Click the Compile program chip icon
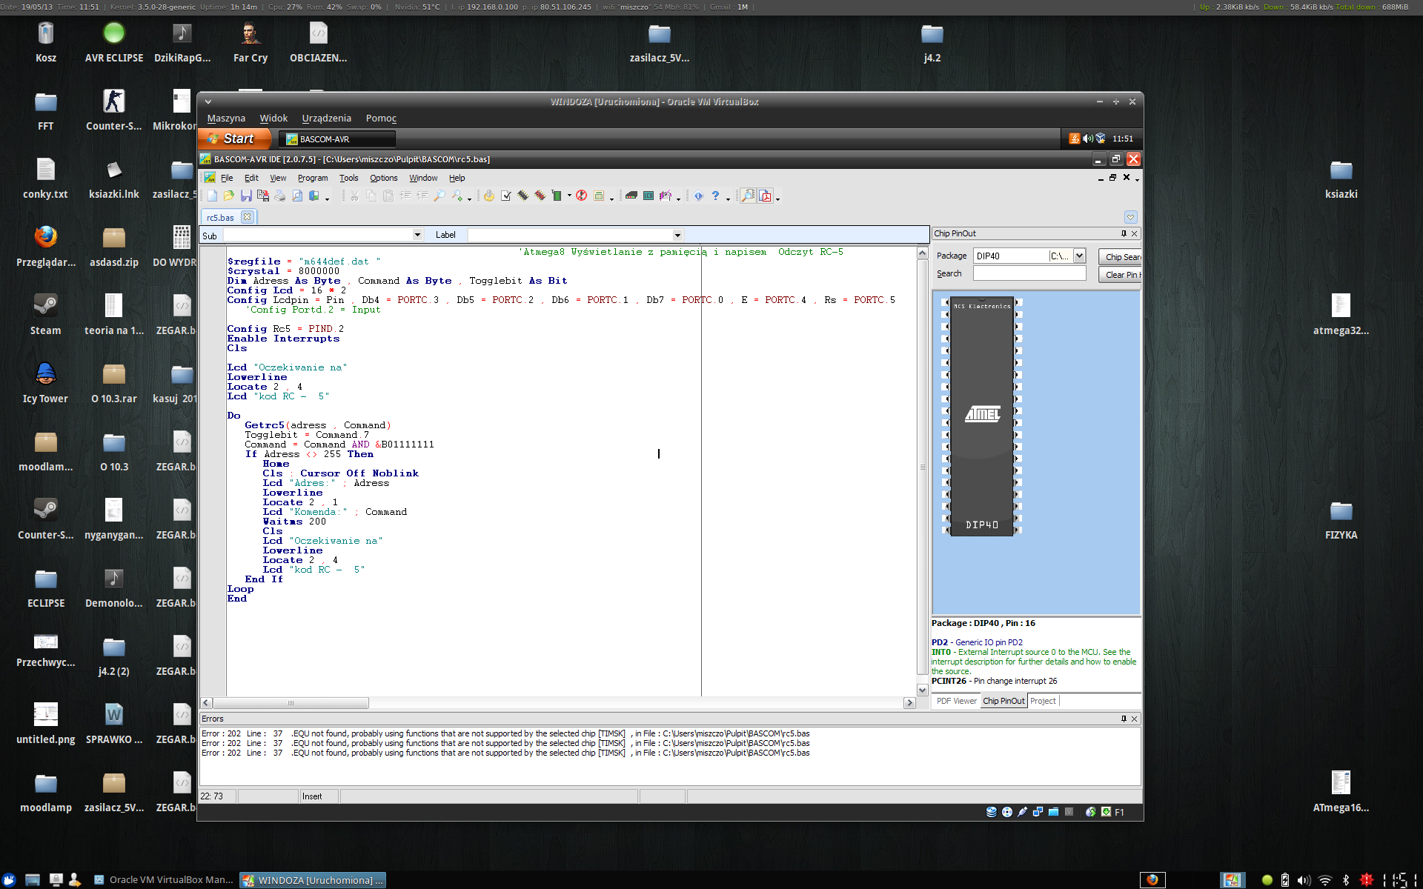The width and height of the screenshot is (1423, 889). [x=523, y=196]
